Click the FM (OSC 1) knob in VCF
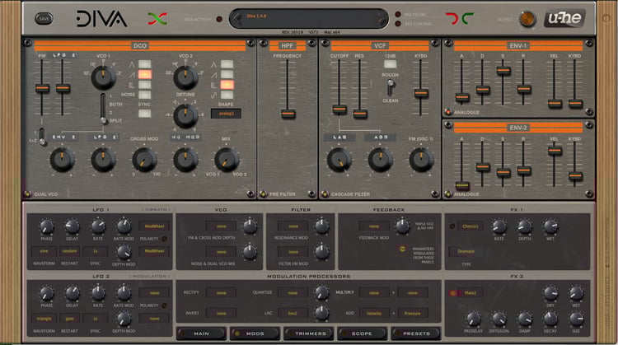 click(x=421, y=160)
